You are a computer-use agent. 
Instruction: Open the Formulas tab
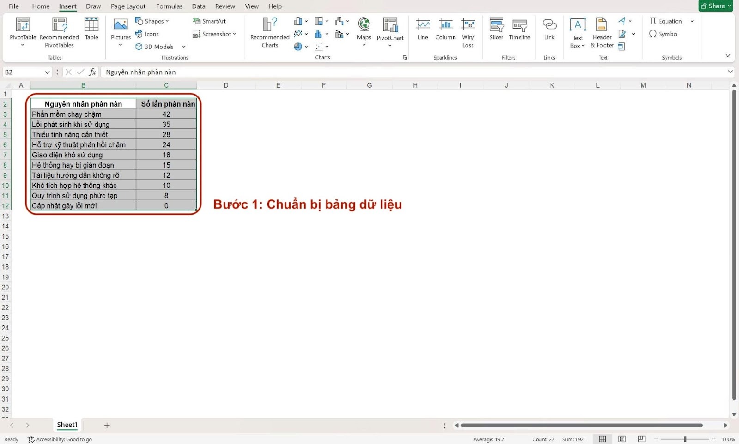pos(169,6)
